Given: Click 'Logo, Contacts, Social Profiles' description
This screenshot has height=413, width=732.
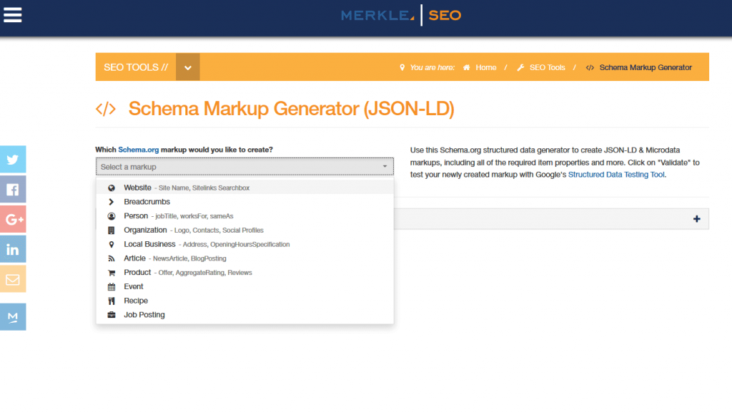Looking at the screenshot, I should [219, 230].
